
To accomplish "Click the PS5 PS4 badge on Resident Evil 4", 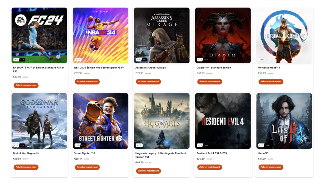I will point(203,145).
